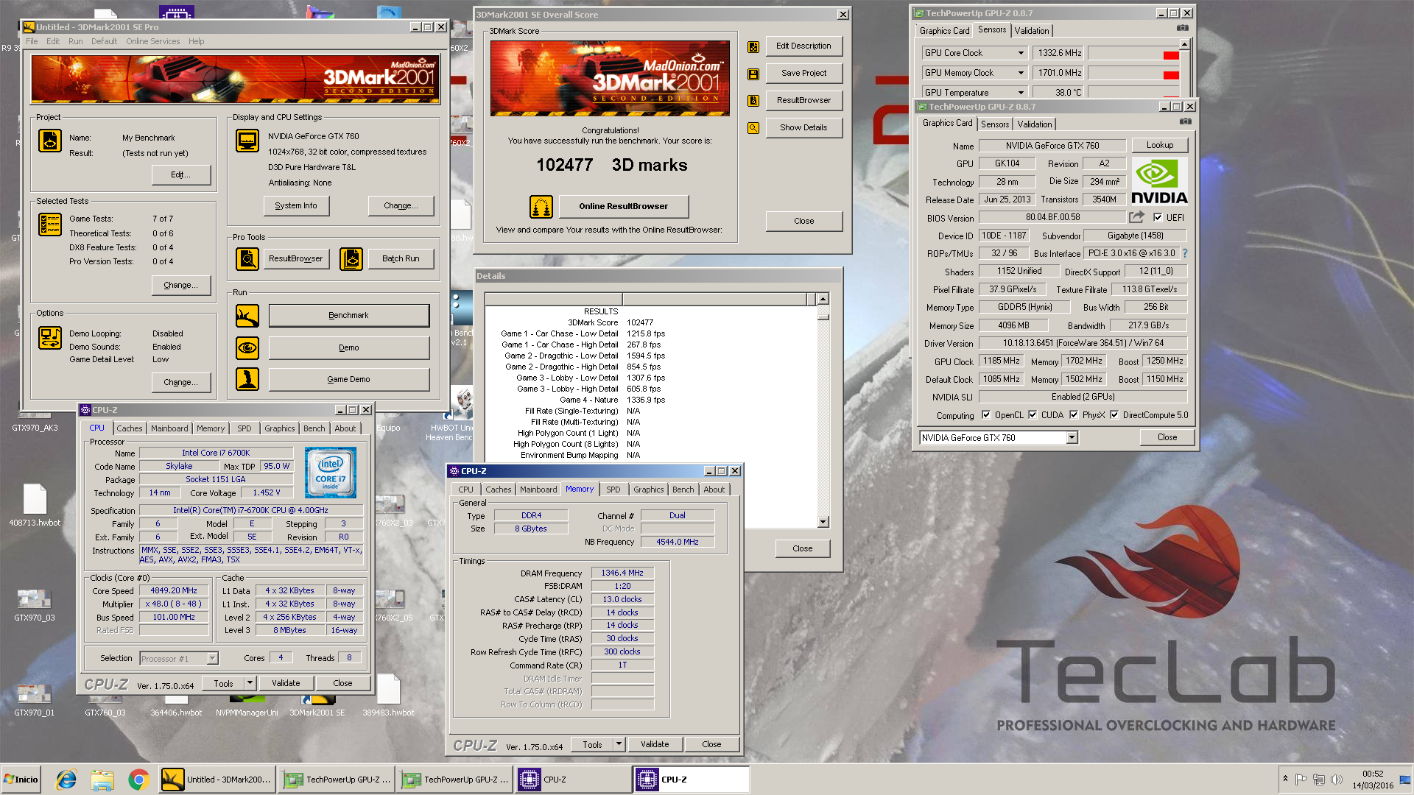Click Validate in the Memory CPU-Z window

point(655,744)
